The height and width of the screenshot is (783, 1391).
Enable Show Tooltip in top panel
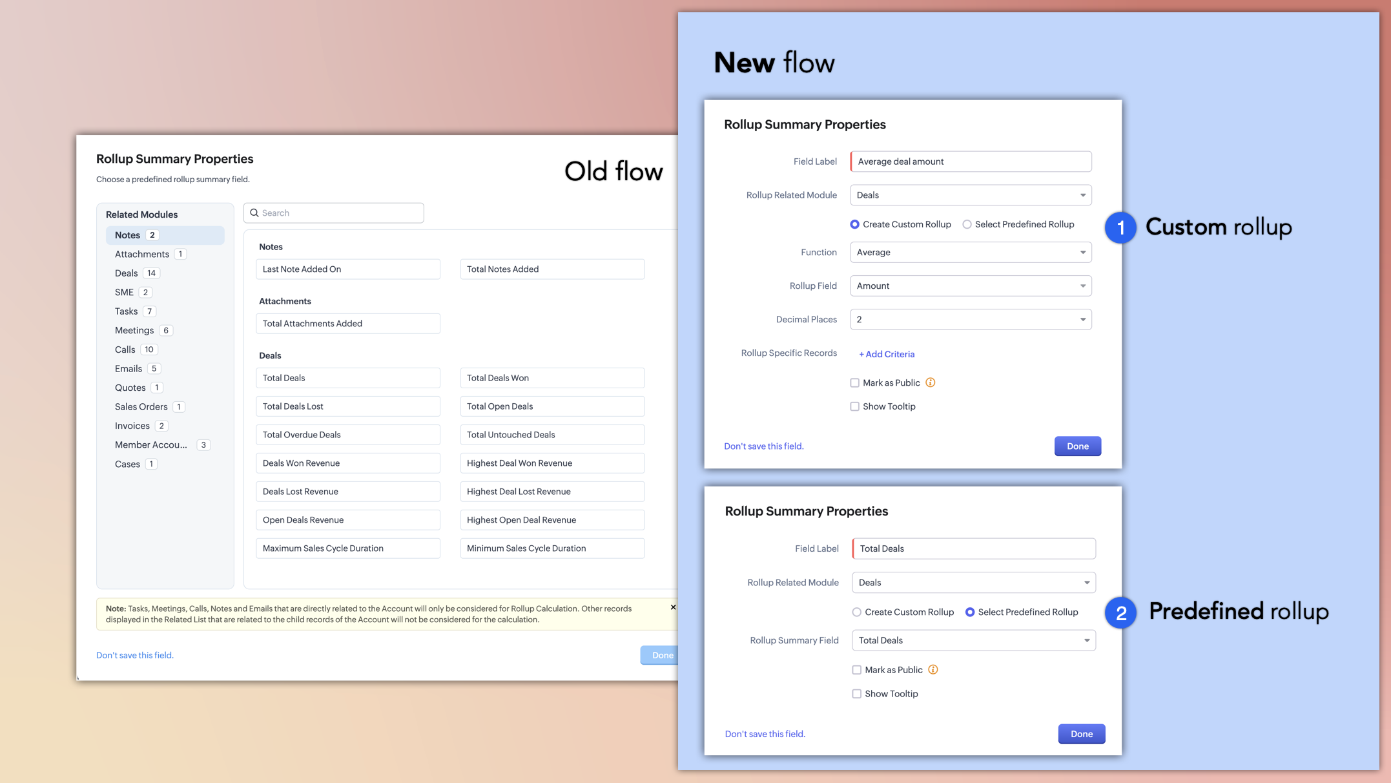coord(855,406)
